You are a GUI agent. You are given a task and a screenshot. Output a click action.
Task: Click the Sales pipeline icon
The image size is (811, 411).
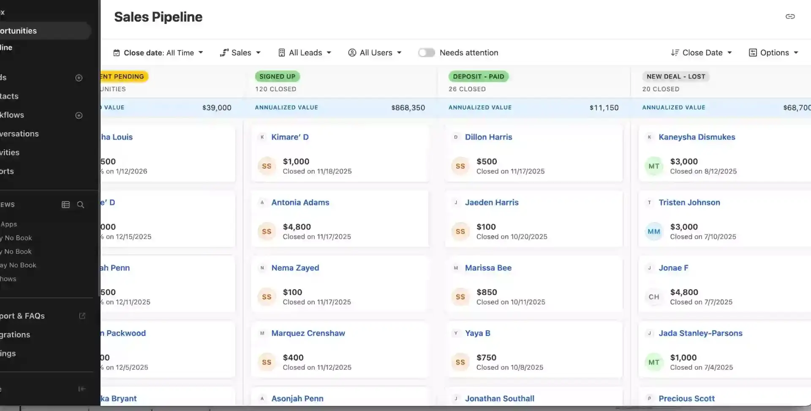224,53
